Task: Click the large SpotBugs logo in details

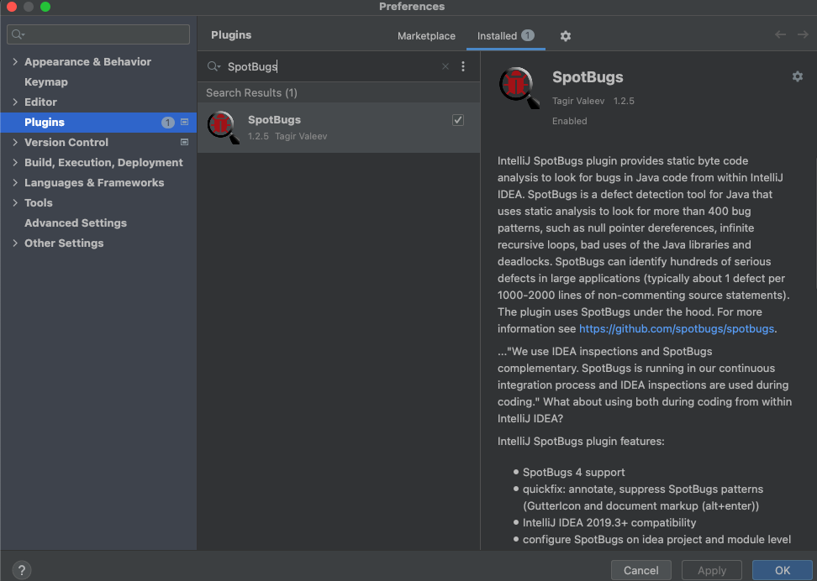Action: point(519,87)
